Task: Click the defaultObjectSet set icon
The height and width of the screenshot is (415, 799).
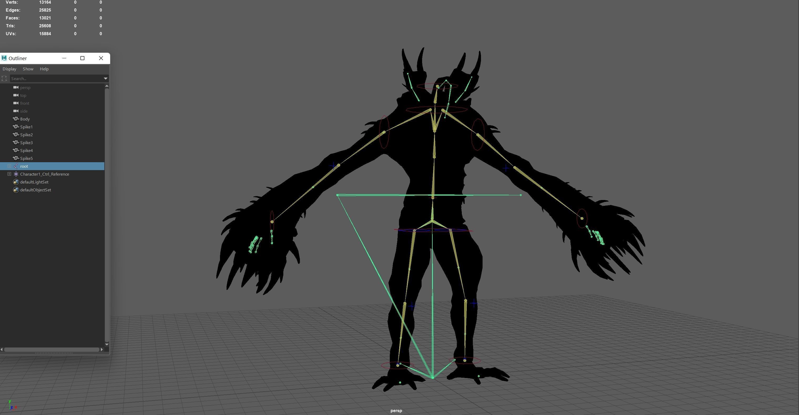Action: click(x=16, y=190)
